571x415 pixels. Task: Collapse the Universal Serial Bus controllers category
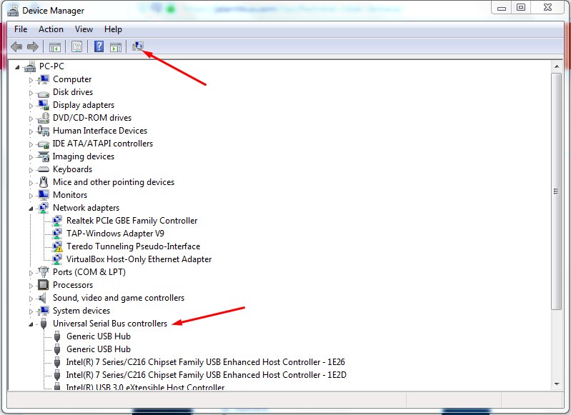click(31, 324)
